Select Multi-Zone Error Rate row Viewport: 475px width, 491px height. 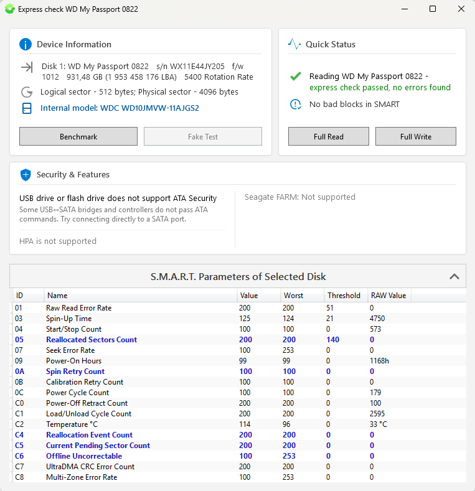point(240,477)
